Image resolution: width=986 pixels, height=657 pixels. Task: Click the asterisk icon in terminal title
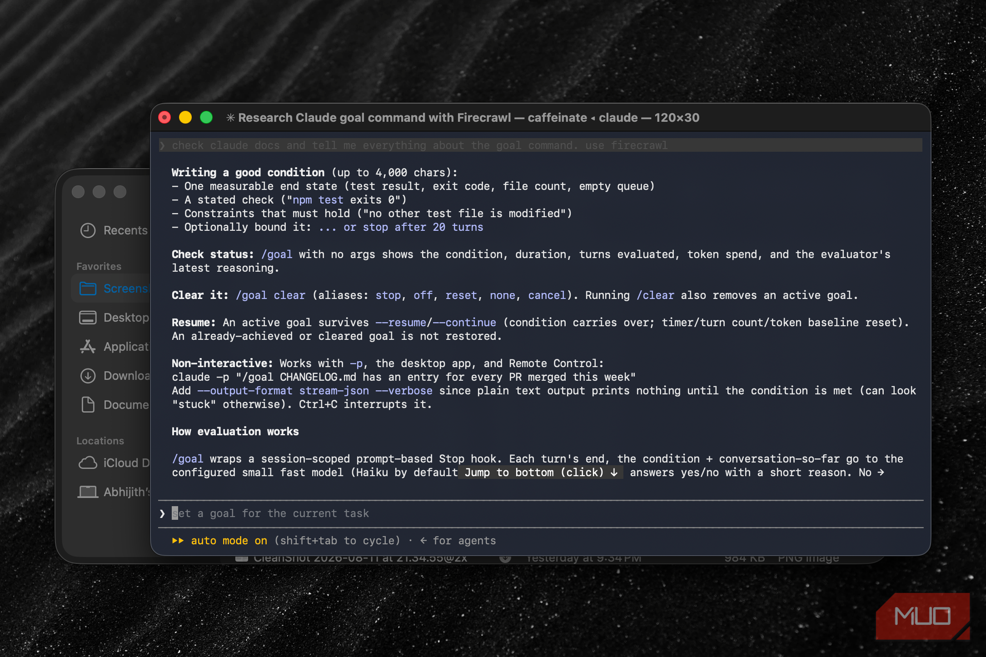click(x=230, y=118)
